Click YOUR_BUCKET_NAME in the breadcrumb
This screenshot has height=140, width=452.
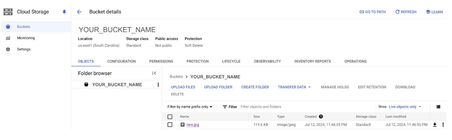(215, 77)
